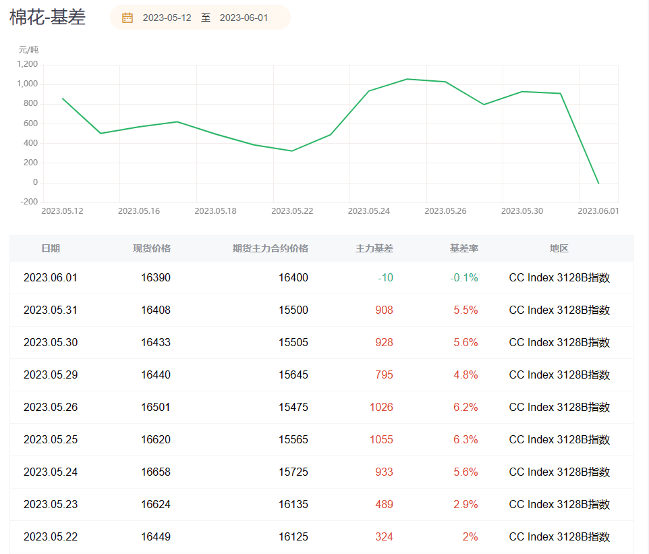Click the calendar icon in date picker
Screen dimensions: 649x554
tap(128, 18)
